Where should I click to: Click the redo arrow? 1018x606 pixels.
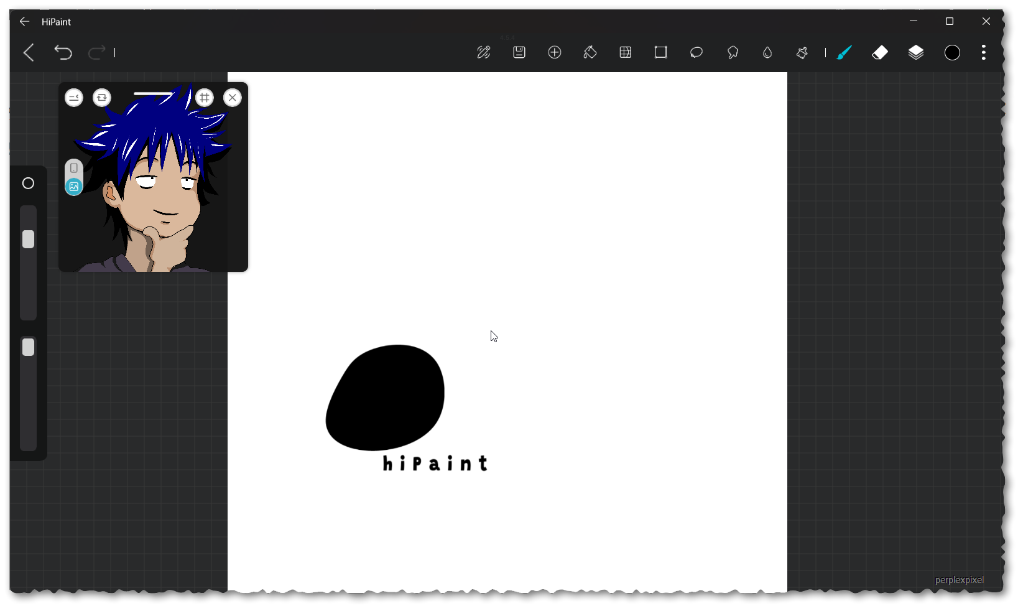(x=96, y=53)
